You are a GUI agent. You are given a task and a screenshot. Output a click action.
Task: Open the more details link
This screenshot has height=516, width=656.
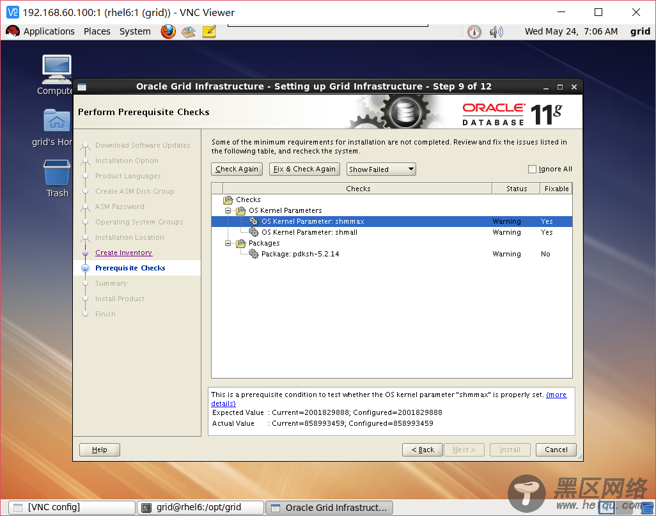click(x=556, y=395)
